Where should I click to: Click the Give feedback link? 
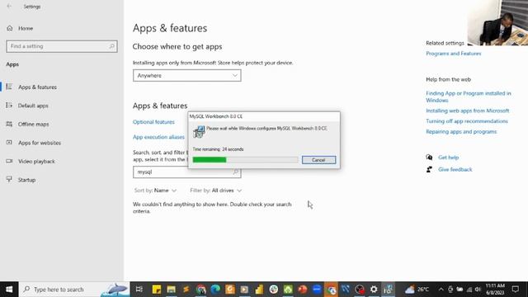(x=455, y=169)
